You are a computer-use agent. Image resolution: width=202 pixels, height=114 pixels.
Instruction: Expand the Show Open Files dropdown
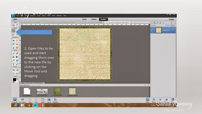pos(30,85)
